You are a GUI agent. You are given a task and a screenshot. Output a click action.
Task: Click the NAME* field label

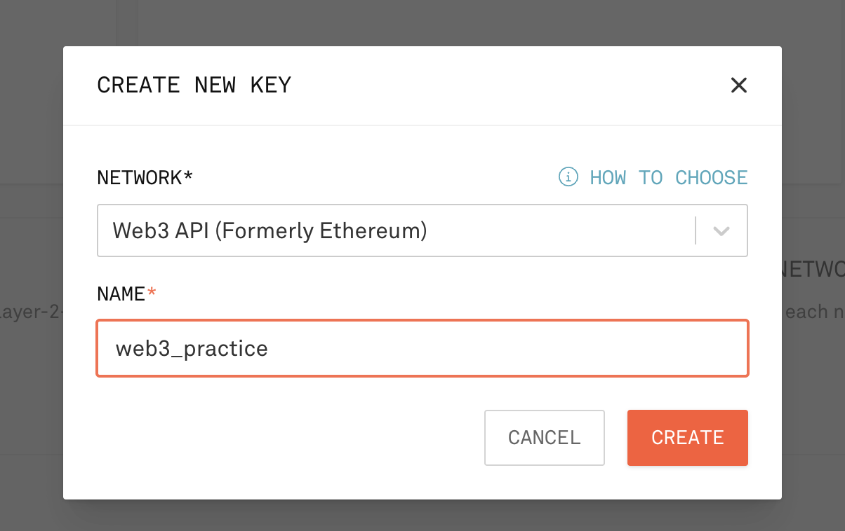tap(126, 294)
